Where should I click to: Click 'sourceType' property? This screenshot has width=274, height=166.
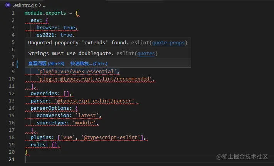(x=51, y=123)
